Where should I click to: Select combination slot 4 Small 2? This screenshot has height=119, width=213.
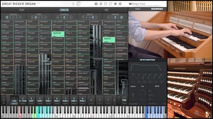point(40,100)
